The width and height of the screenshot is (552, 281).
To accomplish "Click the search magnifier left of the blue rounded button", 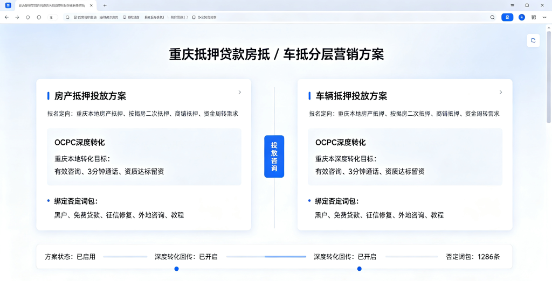I will (x=493, y=17).
